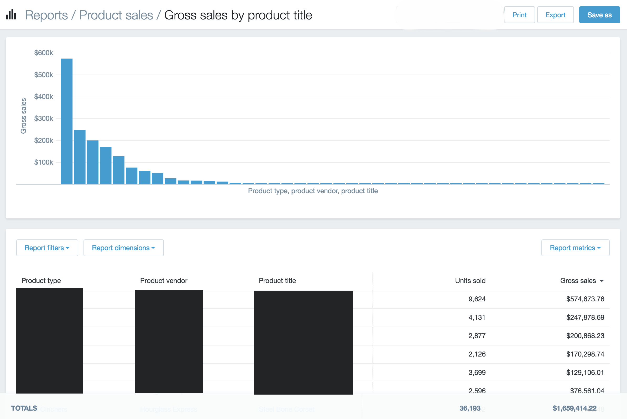The width and height of the screenshot is (627, 419).
Task: Click the $574,673.76 gross sales cell
Action: (x=585, y=299)
